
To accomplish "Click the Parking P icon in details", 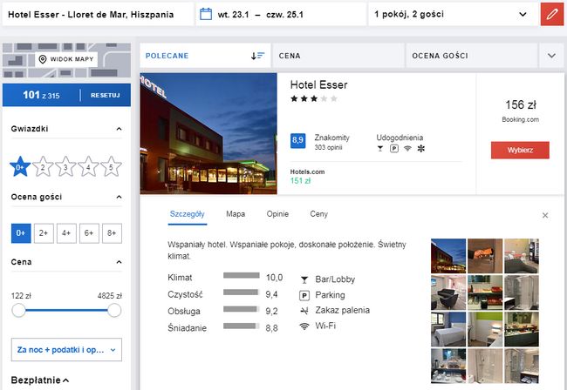I will tap(304, 295).
